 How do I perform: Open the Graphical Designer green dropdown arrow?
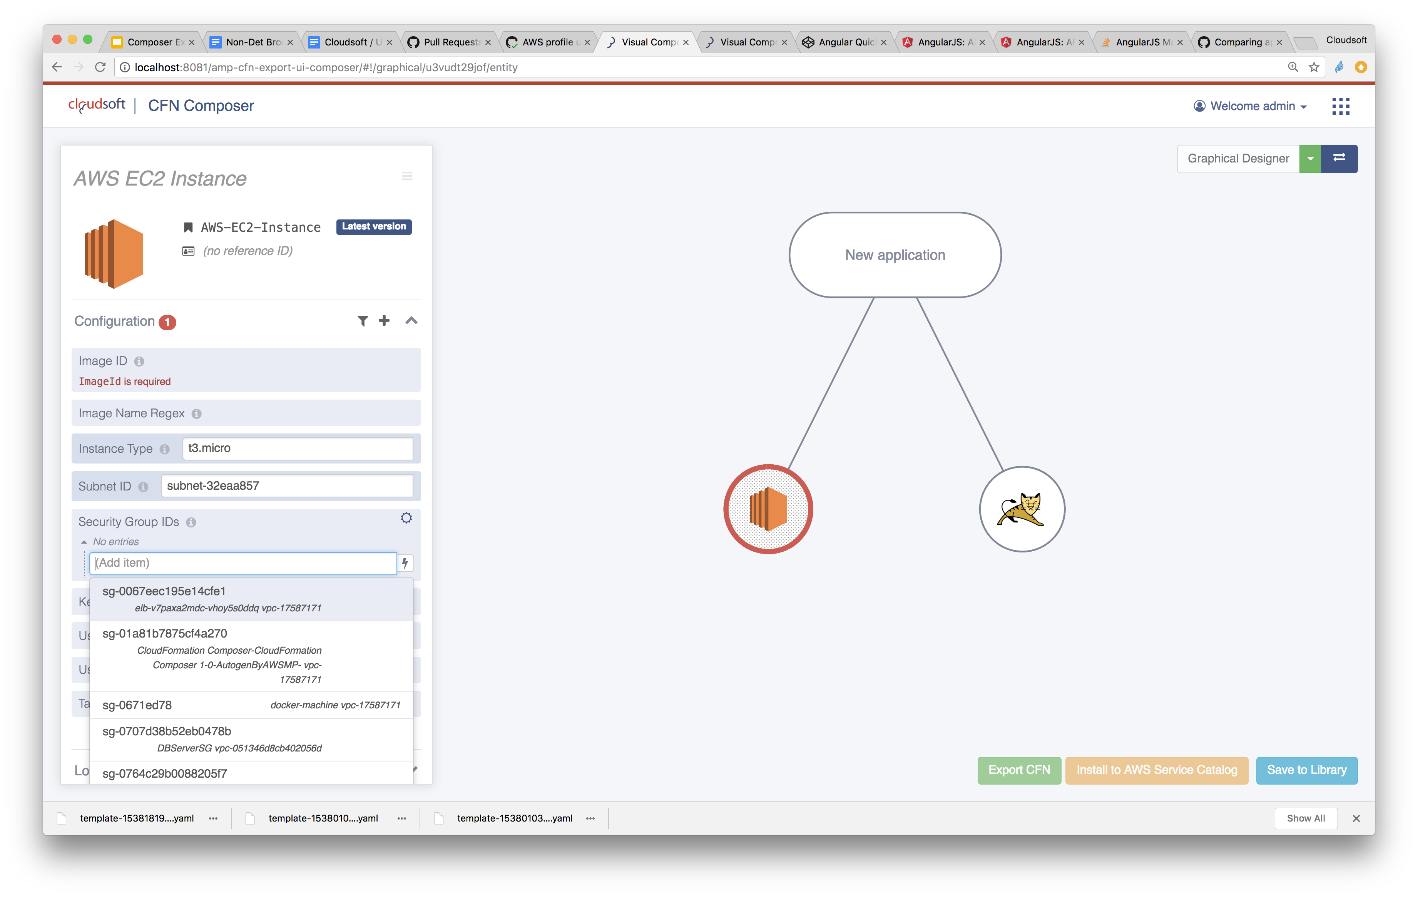point(1310,159)
